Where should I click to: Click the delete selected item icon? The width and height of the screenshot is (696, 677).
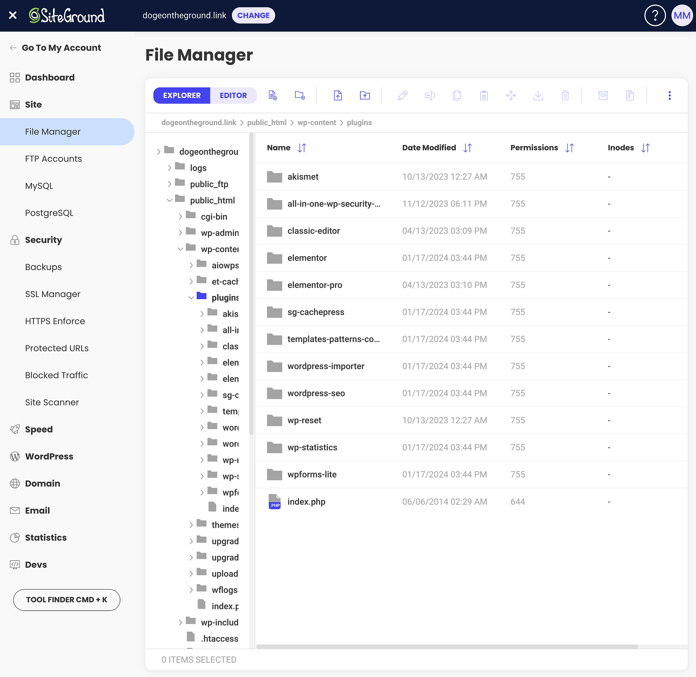point(565,96)
